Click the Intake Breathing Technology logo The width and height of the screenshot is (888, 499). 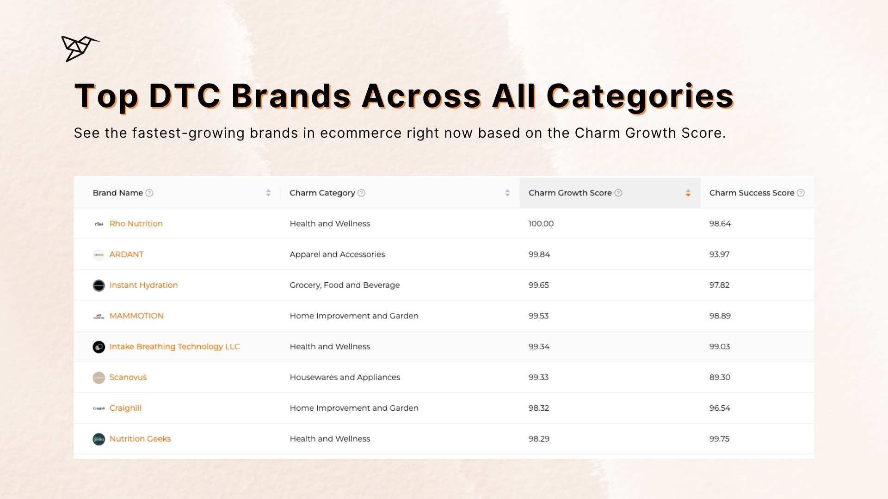click(x=99, y=347)
